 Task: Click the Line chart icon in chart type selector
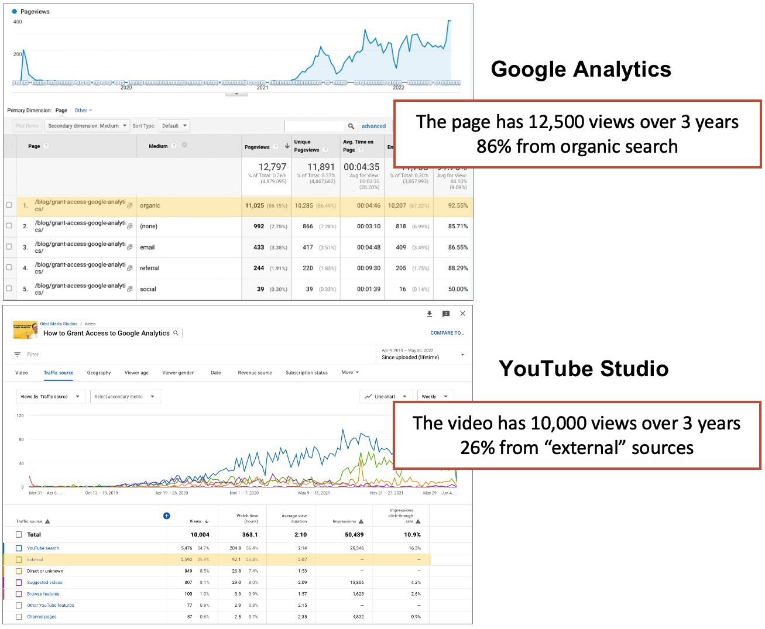pyautogui.click(x=368, y=397)
